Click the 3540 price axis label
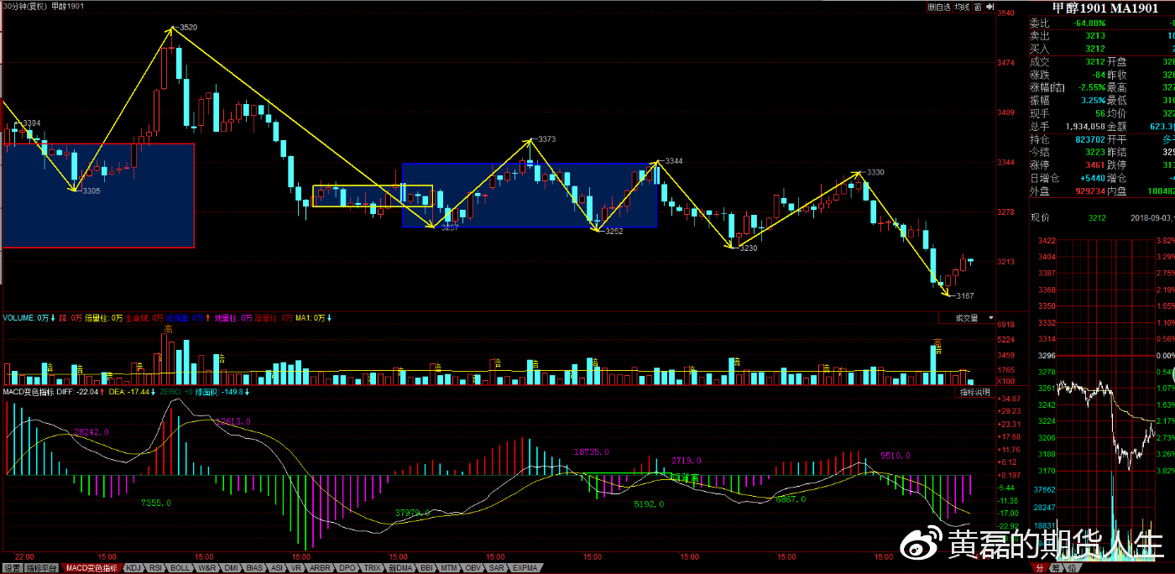Image resolution: width=1175 pixels, height=574 pixels. point(1005,13)
